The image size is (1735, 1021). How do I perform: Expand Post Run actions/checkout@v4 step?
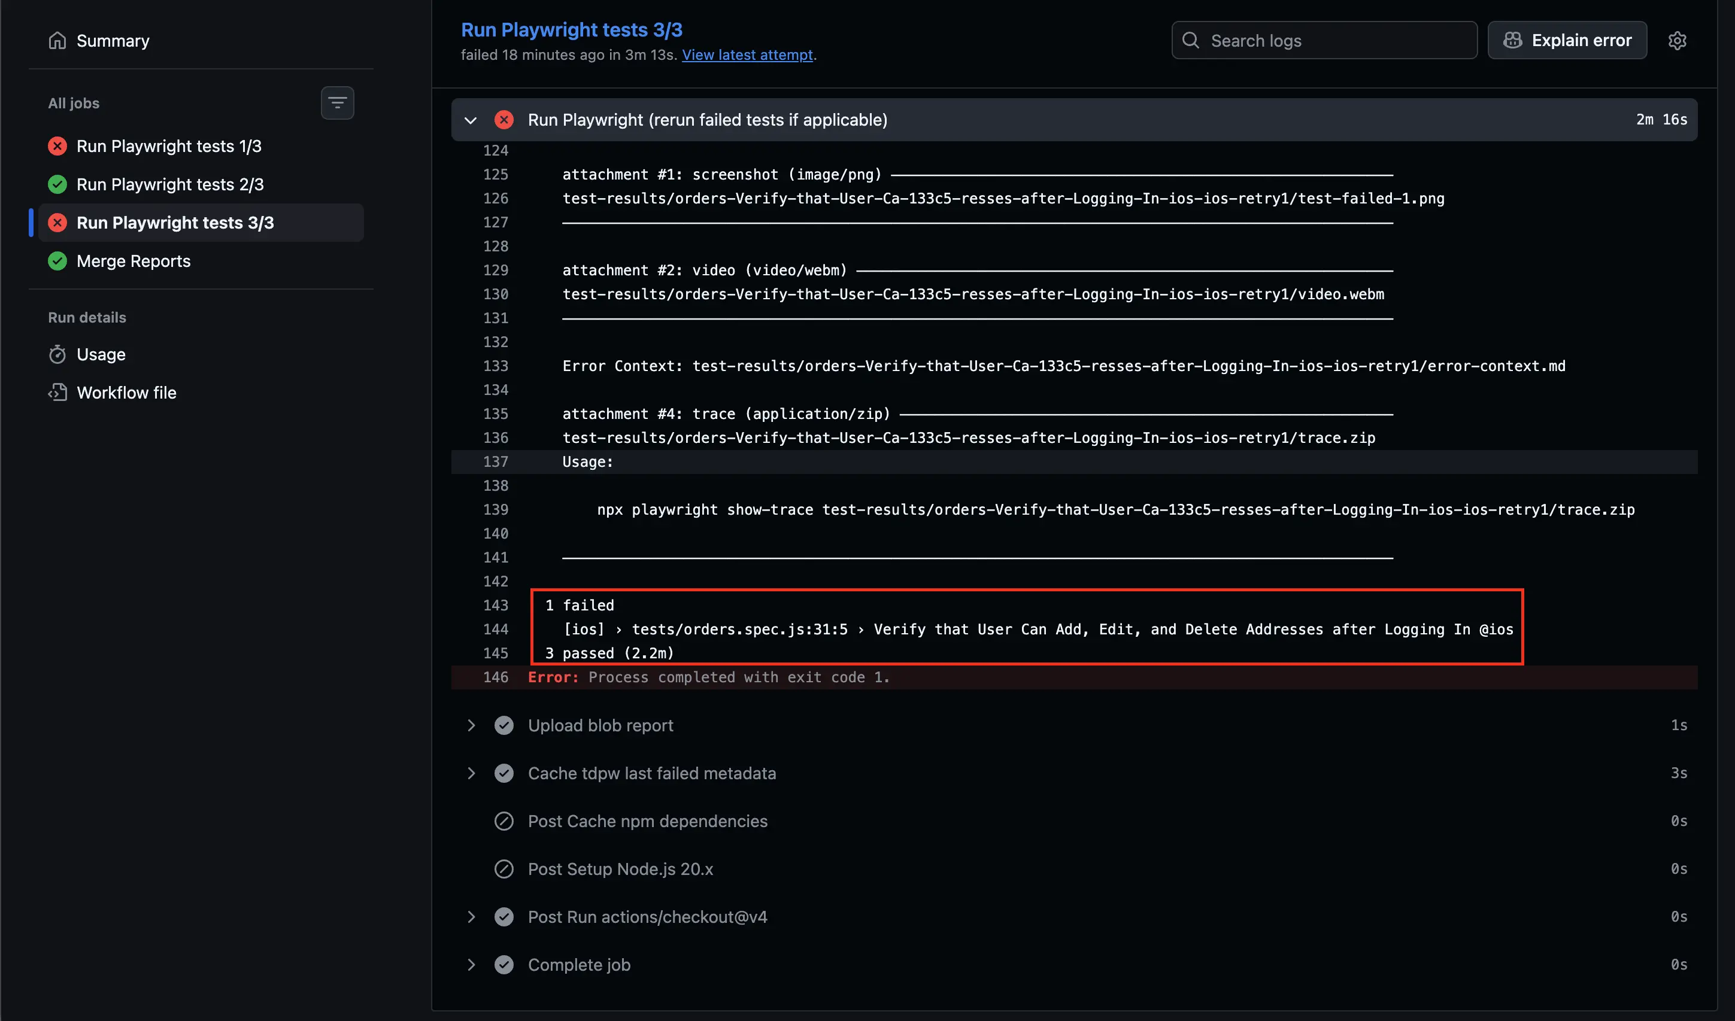pyautogui.click(x=471, y=916)
